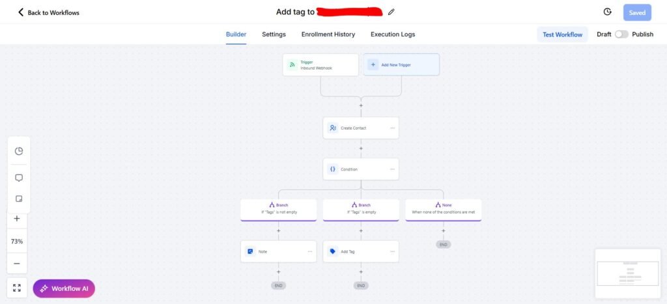Viewport: 667px width, 304px height.
Task: Open Note node options menu
Action: [309, 252]
